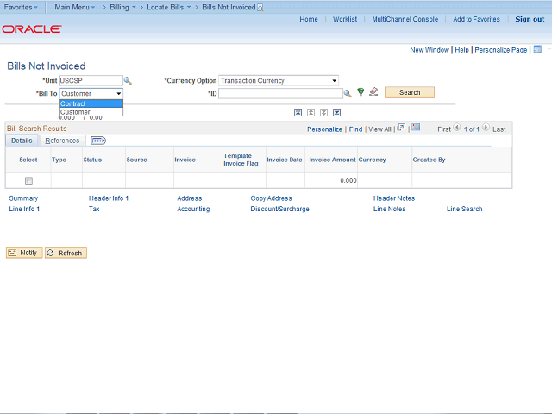Image resolution: width=552 pixels, height=414 pixels.
Task: Open the Favorites menu
Action: click(x=21, y=7)
